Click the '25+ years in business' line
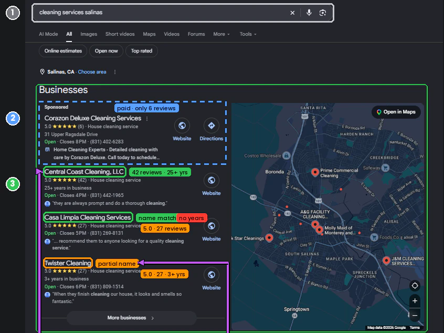 68,188
